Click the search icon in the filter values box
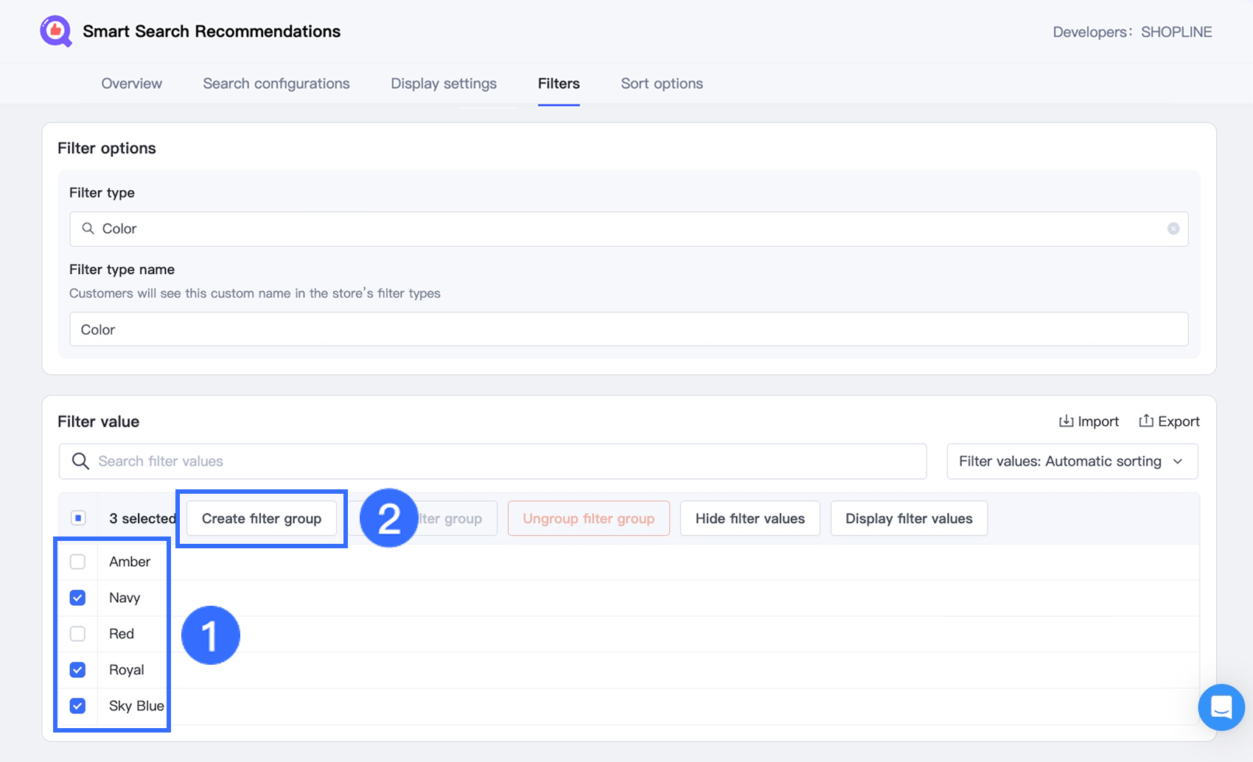The image size is (1253, 762). click(80, 461)
